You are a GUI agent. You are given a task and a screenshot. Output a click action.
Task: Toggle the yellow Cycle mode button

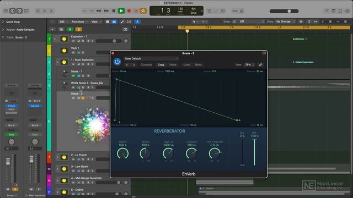(143, 11)
